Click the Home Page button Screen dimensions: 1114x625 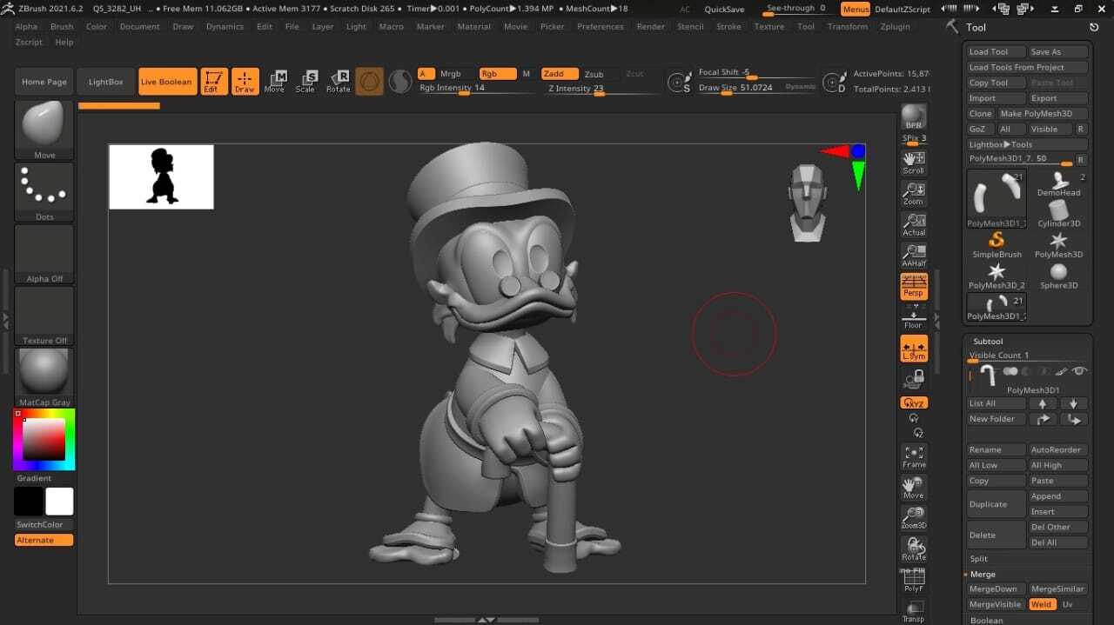point(44,82)
